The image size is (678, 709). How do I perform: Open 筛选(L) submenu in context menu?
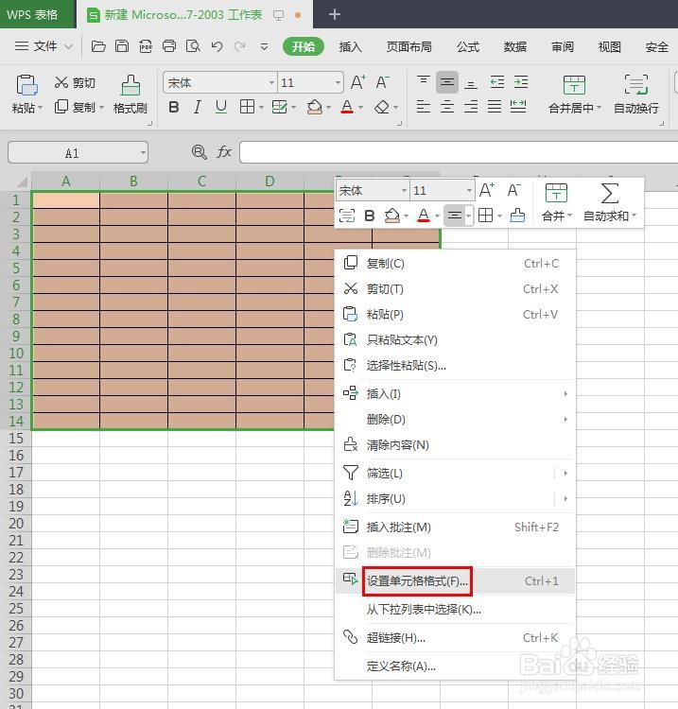(x=456, y=473)
